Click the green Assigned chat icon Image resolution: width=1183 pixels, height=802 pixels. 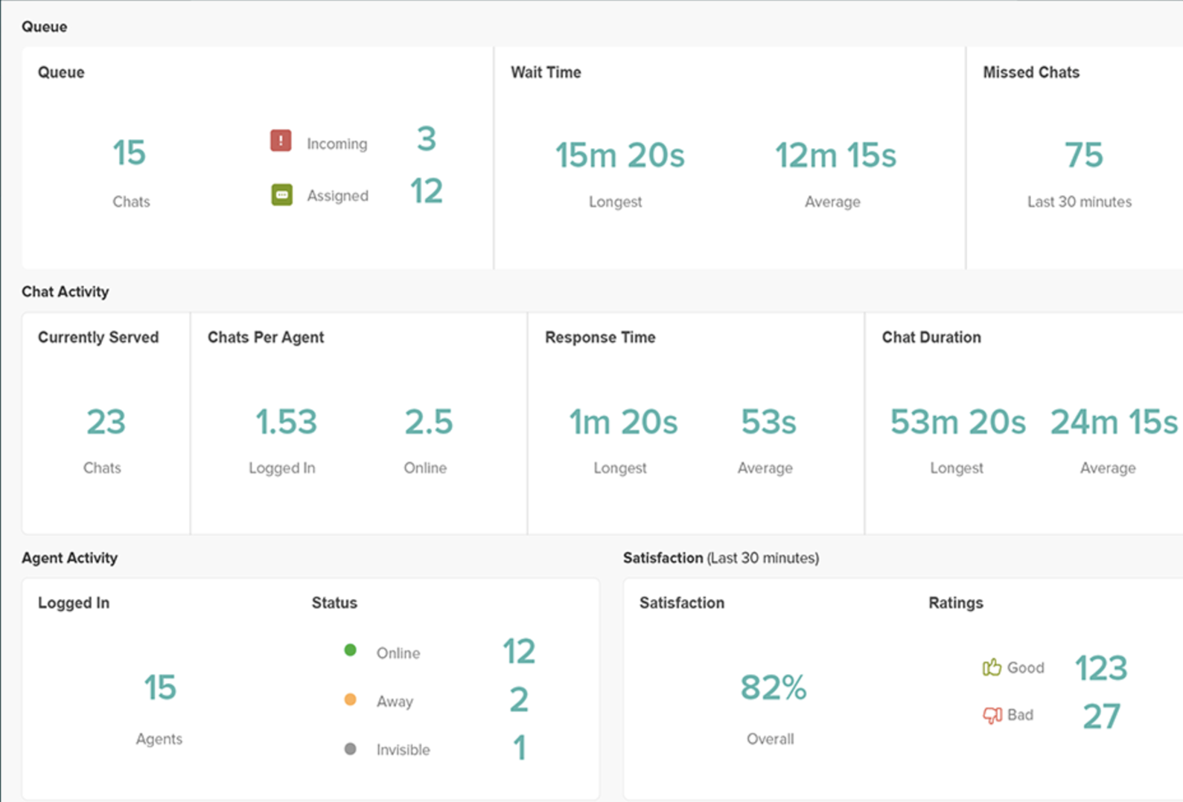[x=281, y=195]
